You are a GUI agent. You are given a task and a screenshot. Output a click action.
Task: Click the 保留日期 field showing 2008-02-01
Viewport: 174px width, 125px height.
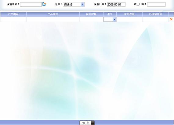pyautogui.click(x=116, y=5)
